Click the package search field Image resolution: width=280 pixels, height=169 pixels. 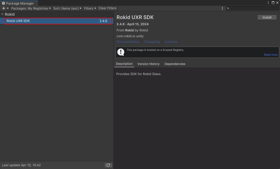(253, 8)
